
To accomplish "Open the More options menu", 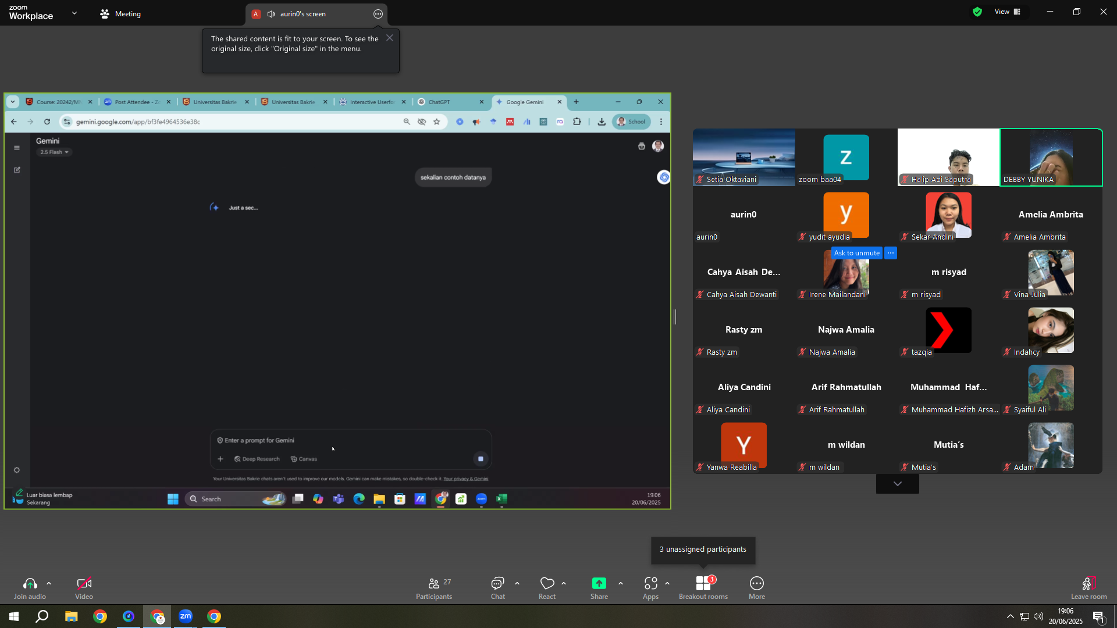I will [756, 588].
